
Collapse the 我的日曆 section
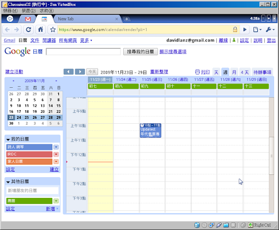[x=8, y=140]
